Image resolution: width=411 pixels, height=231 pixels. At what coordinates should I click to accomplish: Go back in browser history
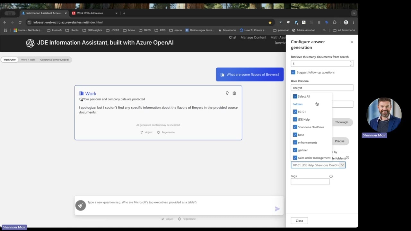click(x=4, y=22)
